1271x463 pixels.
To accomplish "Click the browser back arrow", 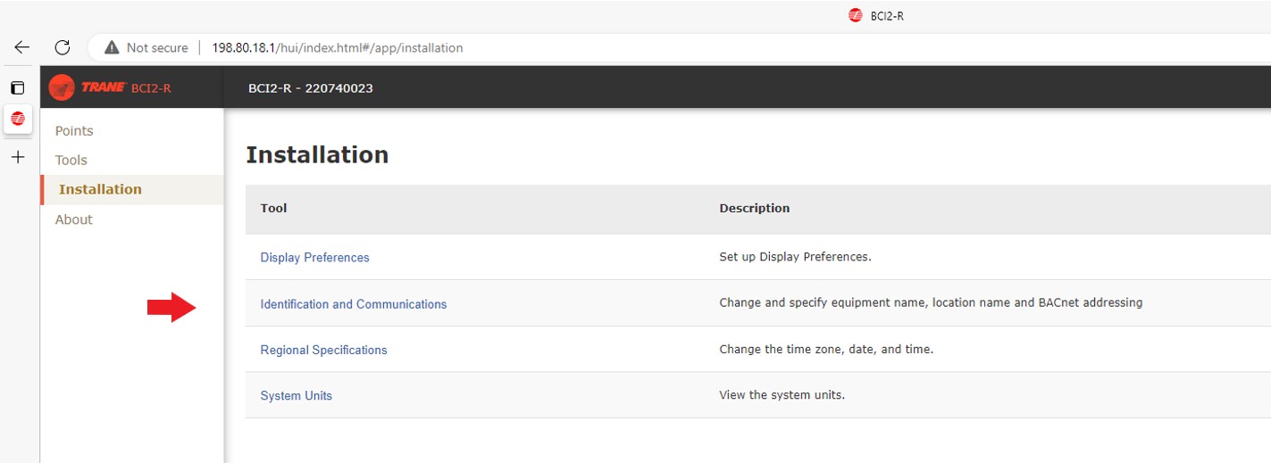I will coord(21,48).
